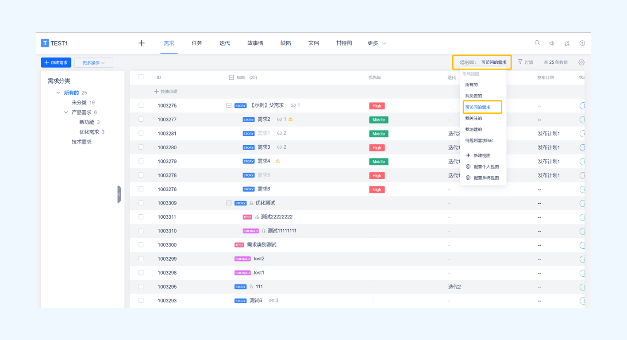Viewport: 627px width, 340px height.
Task: Check the box for row 1003280
Action: [141, 147]
